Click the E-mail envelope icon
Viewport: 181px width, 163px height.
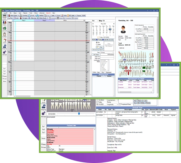tap(29, 16)
